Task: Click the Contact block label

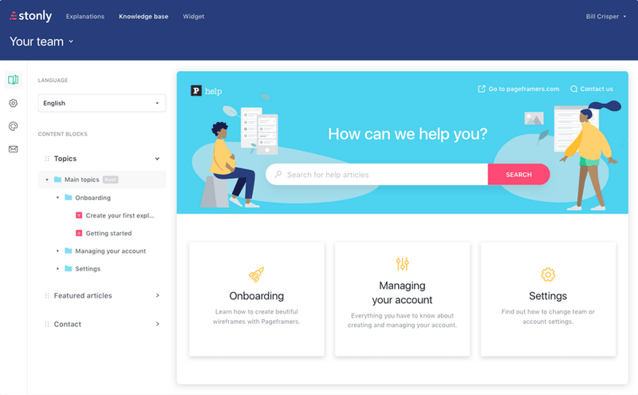Action: point(68,324)
